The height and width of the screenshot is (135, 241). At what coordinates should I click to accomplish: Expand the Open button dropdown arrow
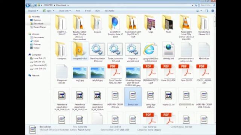(53, 11)
